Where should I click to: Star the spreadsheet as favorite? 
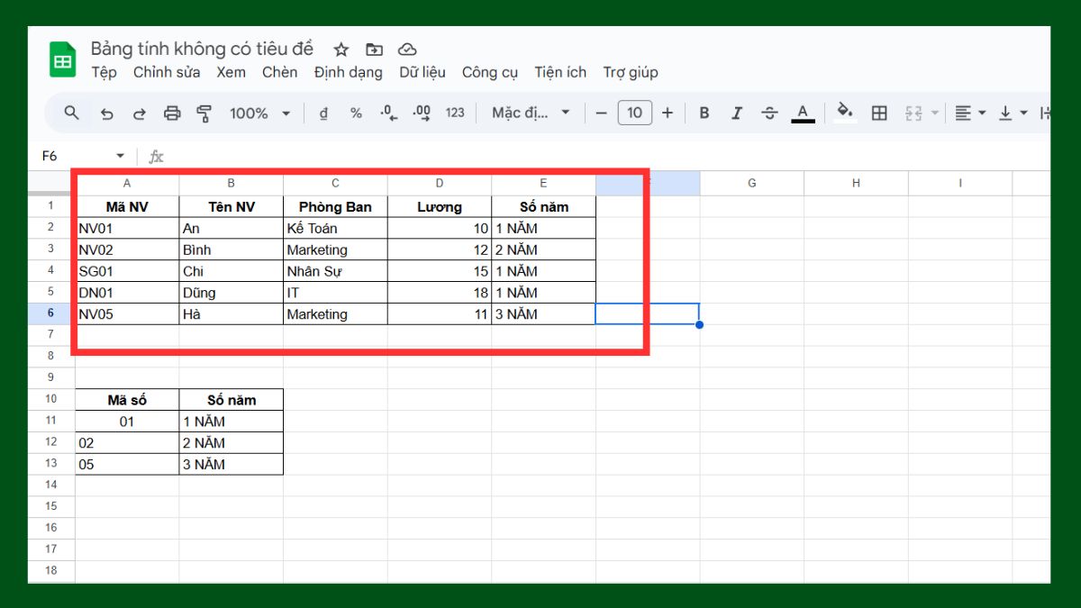click(340, 50)
